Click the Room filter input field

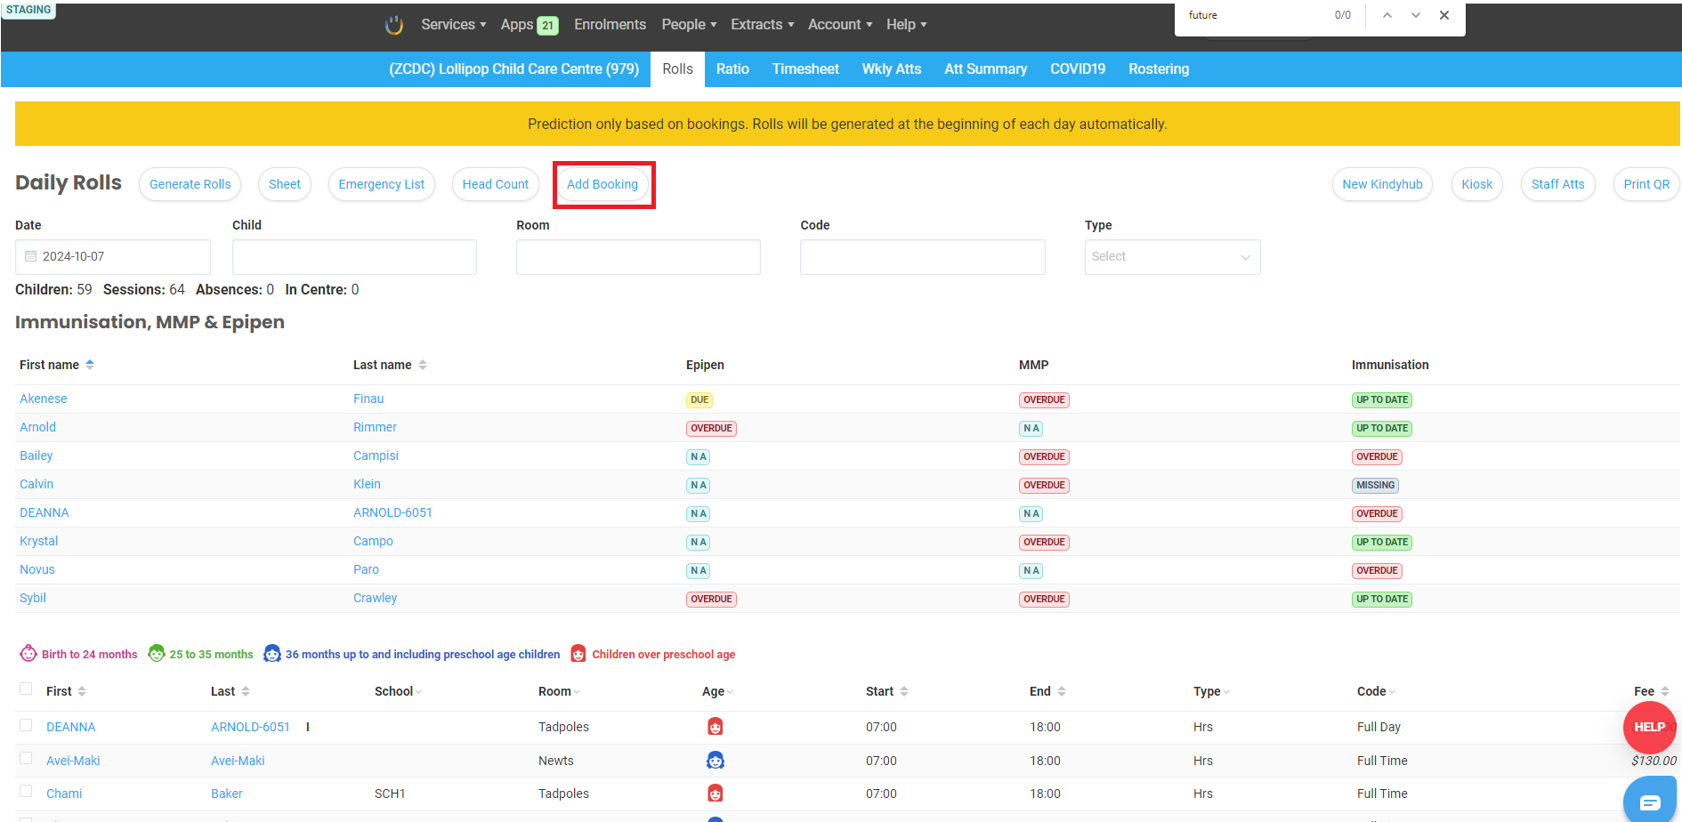638,257
